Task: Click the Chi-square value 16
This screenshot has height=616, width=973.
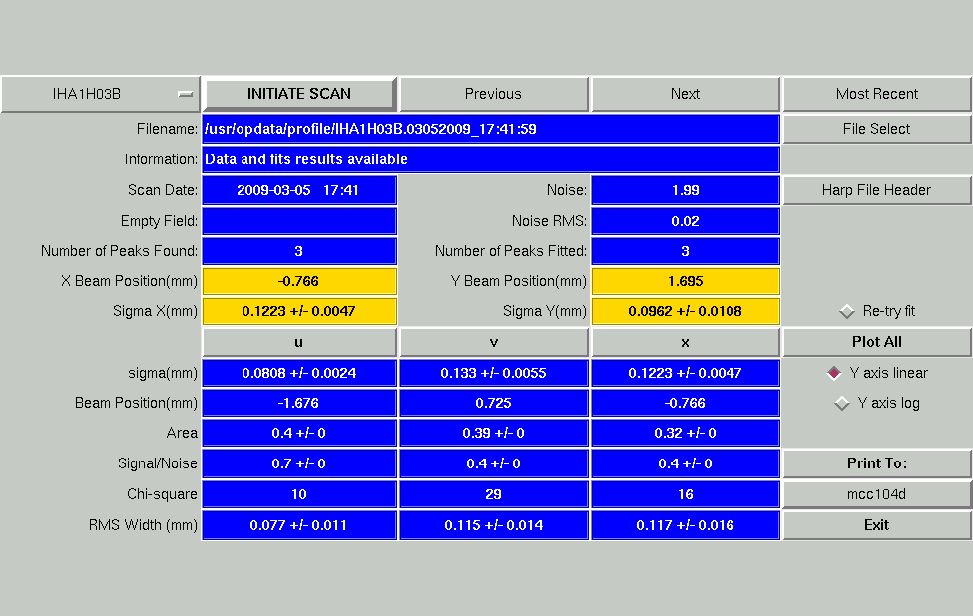Action: (x=685, y=494)
